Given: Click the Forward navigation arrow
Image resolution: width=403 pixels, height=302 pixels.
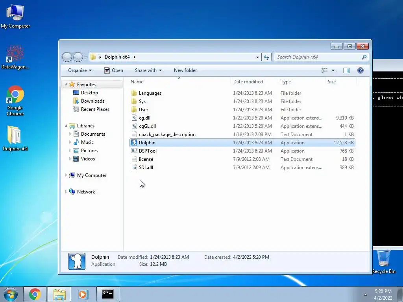Looking at the screenshot, I should [x=78, y=57].
